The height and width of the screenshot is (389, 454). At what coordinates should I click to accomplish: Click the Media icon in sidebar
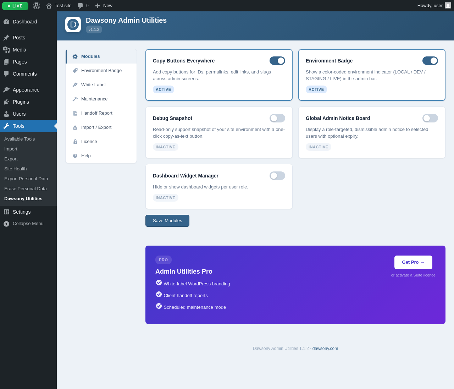6,50
